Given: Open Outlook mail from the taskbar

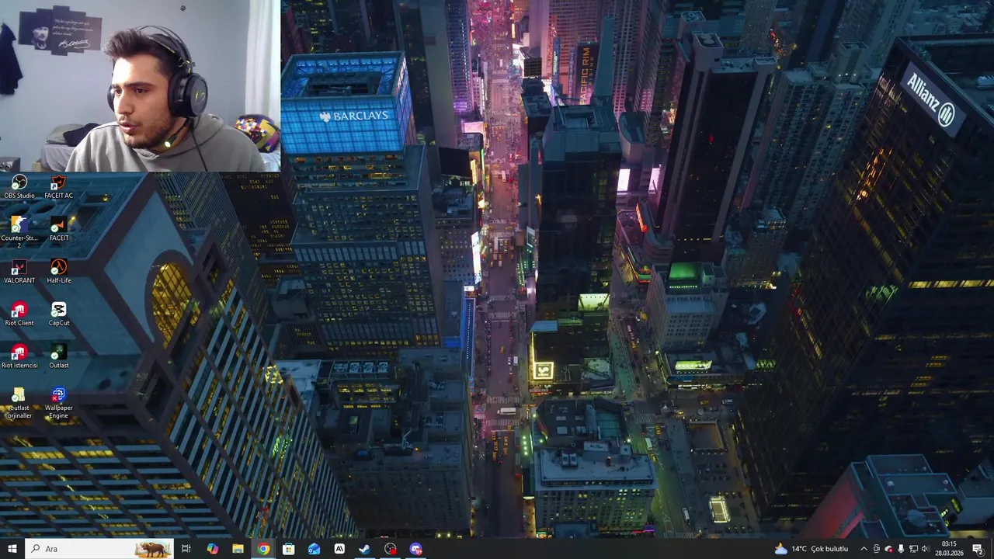Looking at the screenshot, I should [314, 549].
